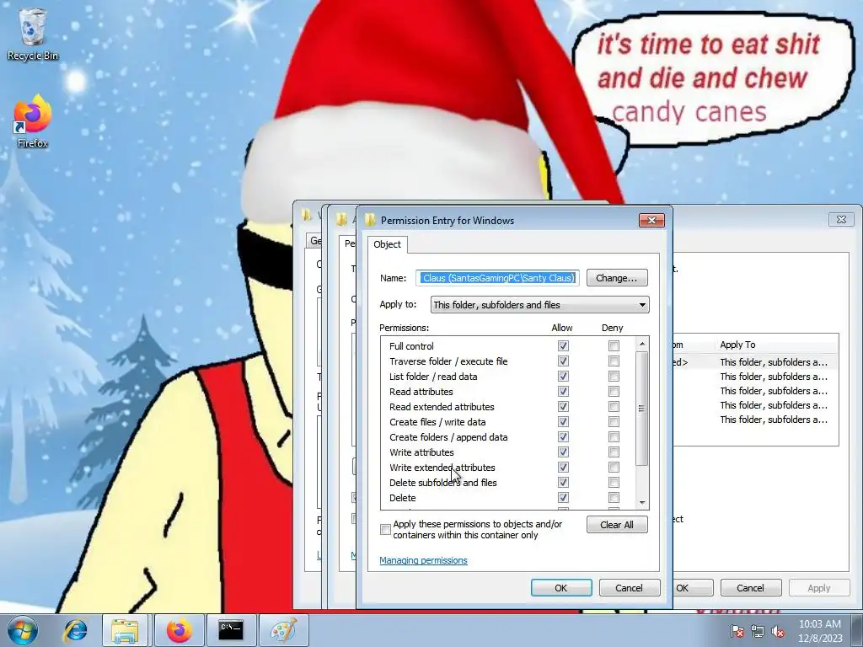Toggle Allow for Write attributes
Screen dimensions: 863x647
[x=563, y=452]
